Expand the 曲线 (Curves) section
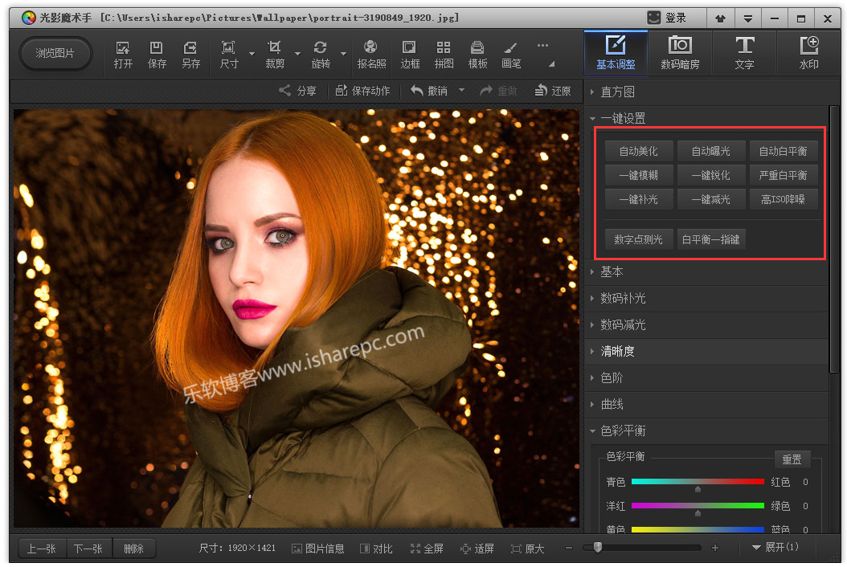The width and height of the screenshot is (847, 567). tap(612, 404)
